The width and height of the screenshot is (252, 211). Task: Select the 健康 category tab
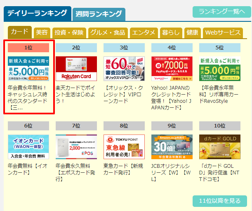tap(192, 33)
